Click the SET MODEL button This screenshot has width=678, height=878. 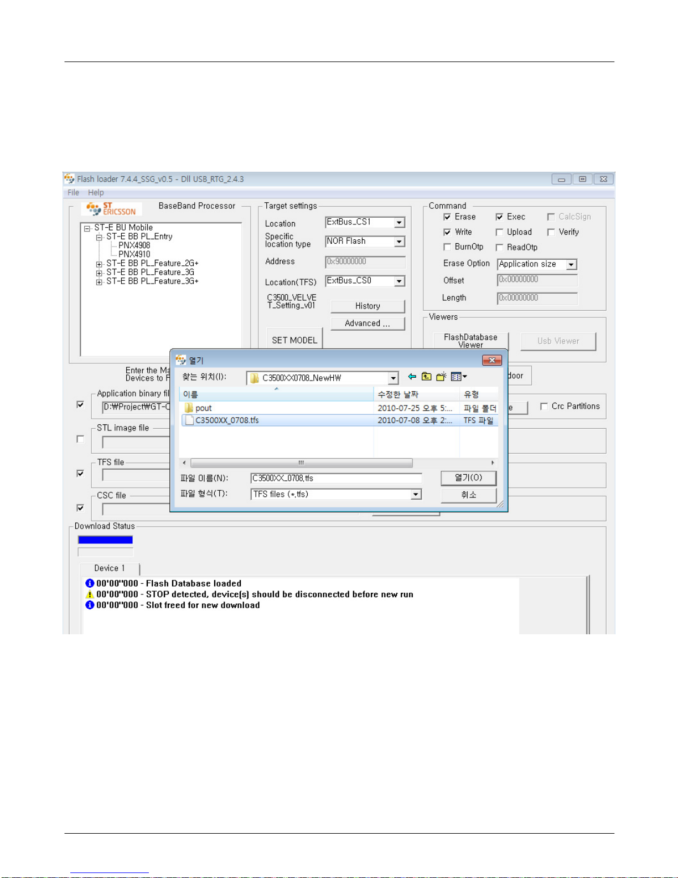pyautogui.click(x=294, y=340)
